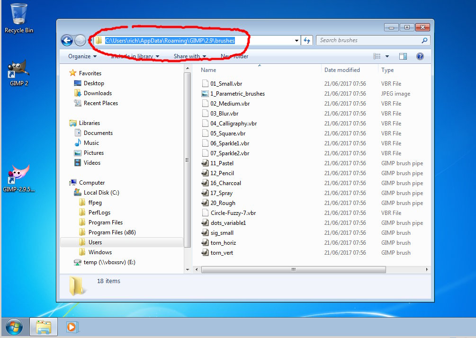476x338 pixels.
Task: Open the ffpeg folder in sidebar
Action: tap(95, 203)
